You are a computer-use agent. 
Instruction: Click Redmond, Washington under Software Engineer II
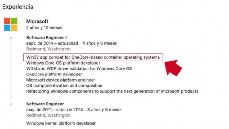(x=48, y=49)
